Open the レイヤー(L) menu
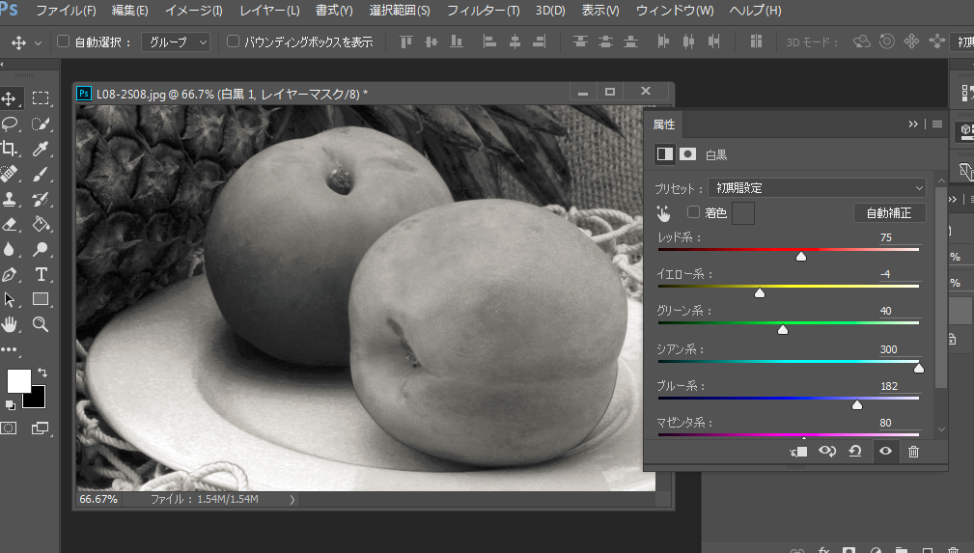974x553 pixels. 269,11
